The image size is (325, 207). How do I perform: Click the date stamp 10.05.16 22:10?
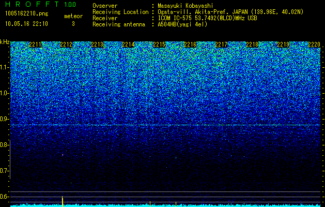coord(26,24)
